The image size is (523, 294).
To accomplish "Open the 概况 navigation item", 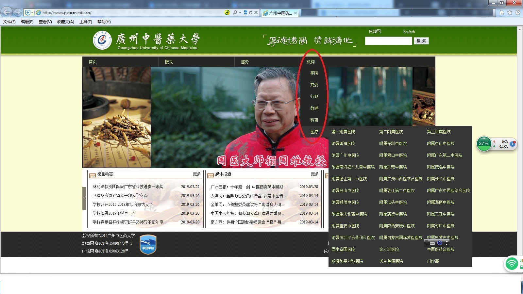I will [169, 62].
